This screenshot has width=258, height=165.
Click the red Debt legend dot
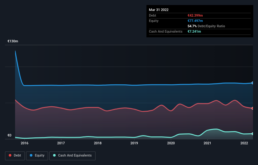(10, 155)
